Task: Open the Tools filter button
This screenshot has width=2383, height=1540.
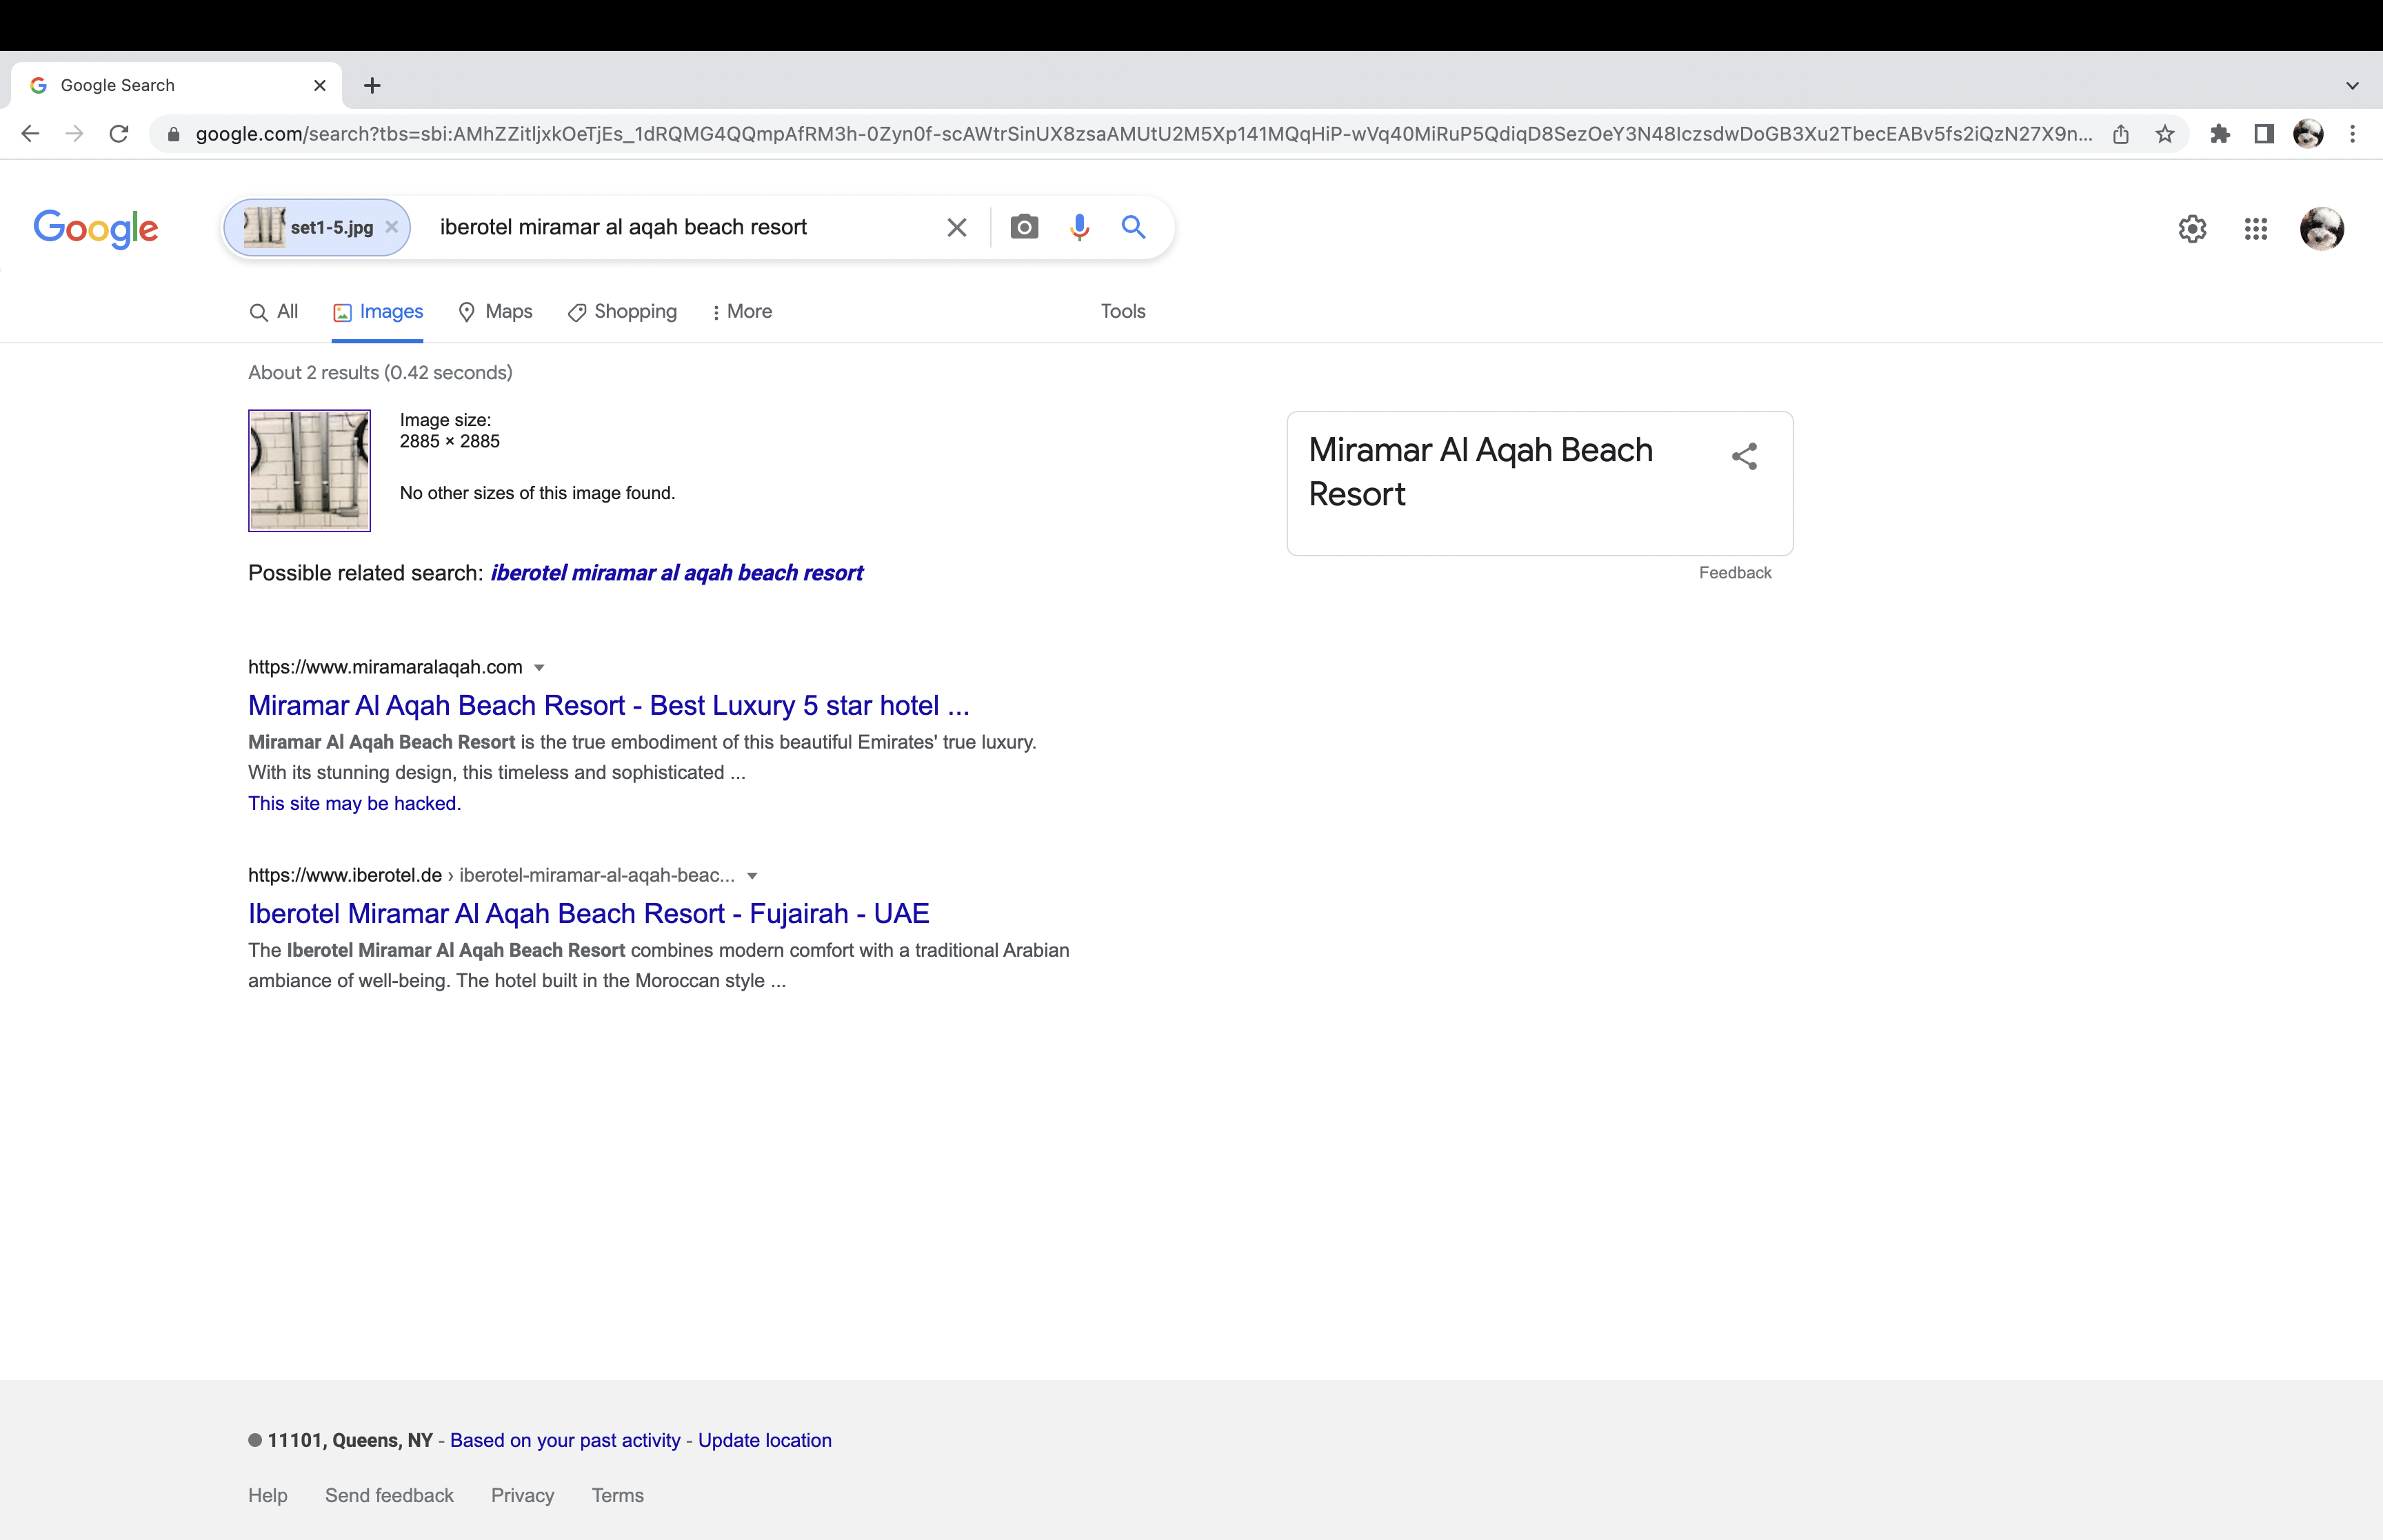Action: (1122, 312)
